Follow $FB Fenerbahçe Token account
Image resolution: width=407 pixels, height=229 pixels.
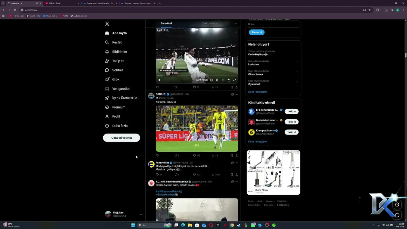(291, 112)
